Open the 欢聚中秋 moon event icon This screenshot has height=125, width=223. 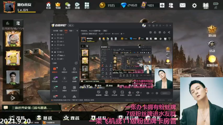coord(212,61)
